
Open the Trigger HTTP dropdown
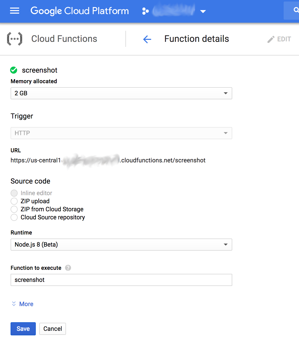pyautogui.click(x=121, y=133)
